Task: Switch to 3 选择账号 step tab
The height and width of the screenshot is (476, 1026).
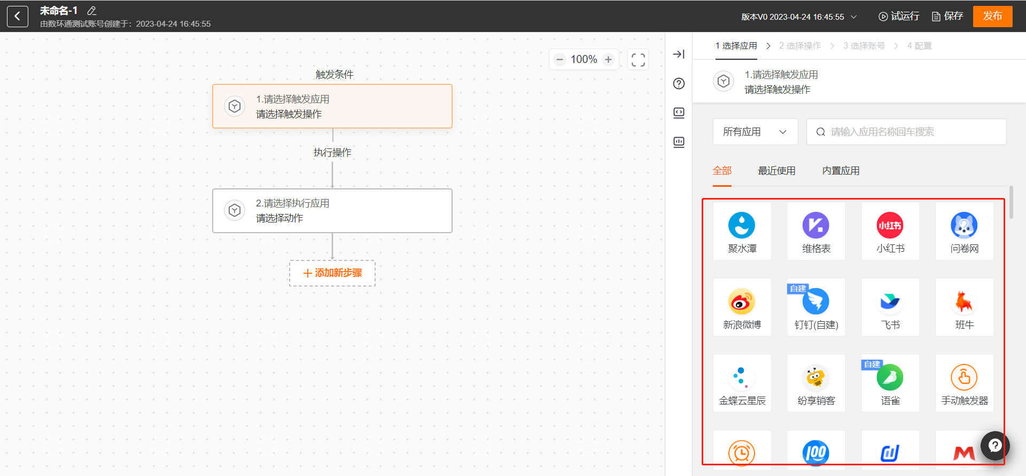Action: (x=864, y=46)
